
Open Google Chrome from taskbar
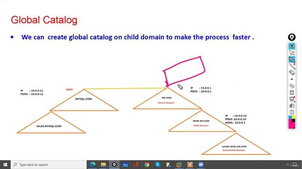click(x=147, y=165)
